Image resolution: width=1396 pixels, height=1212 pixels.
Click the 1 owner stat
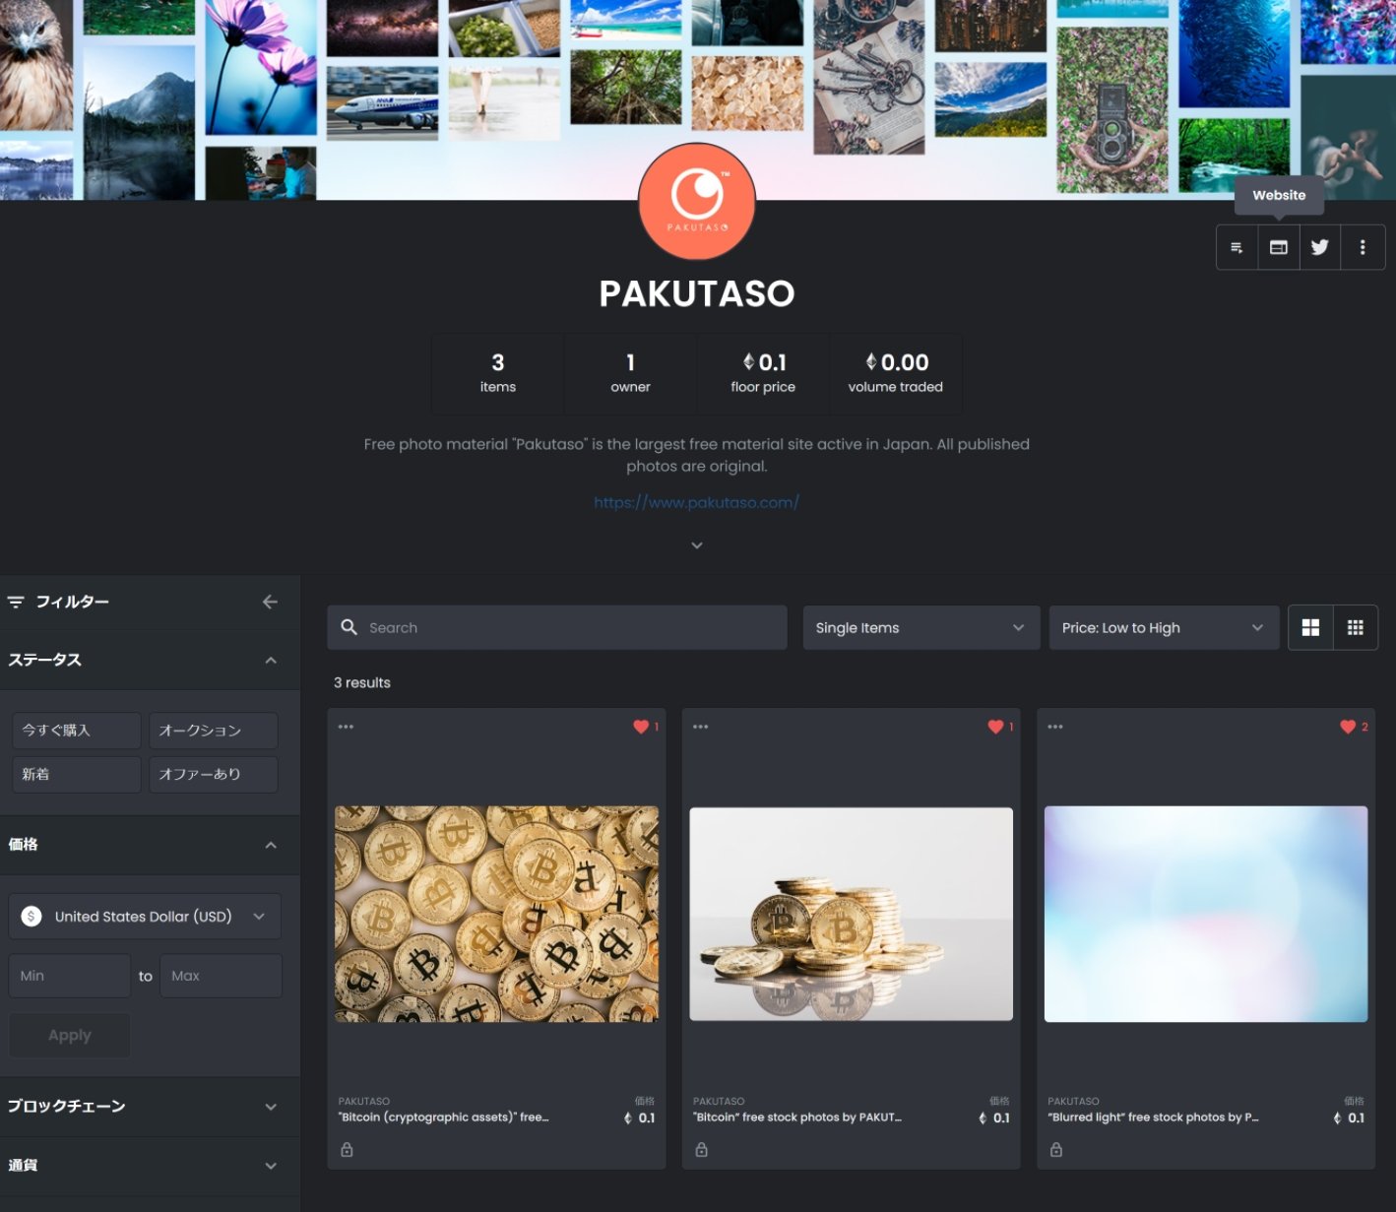[x=630, y=373]
